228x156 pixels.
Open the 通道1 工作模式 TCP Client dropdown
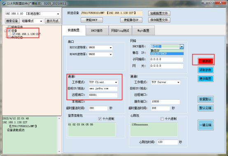[x=116, y=82]
